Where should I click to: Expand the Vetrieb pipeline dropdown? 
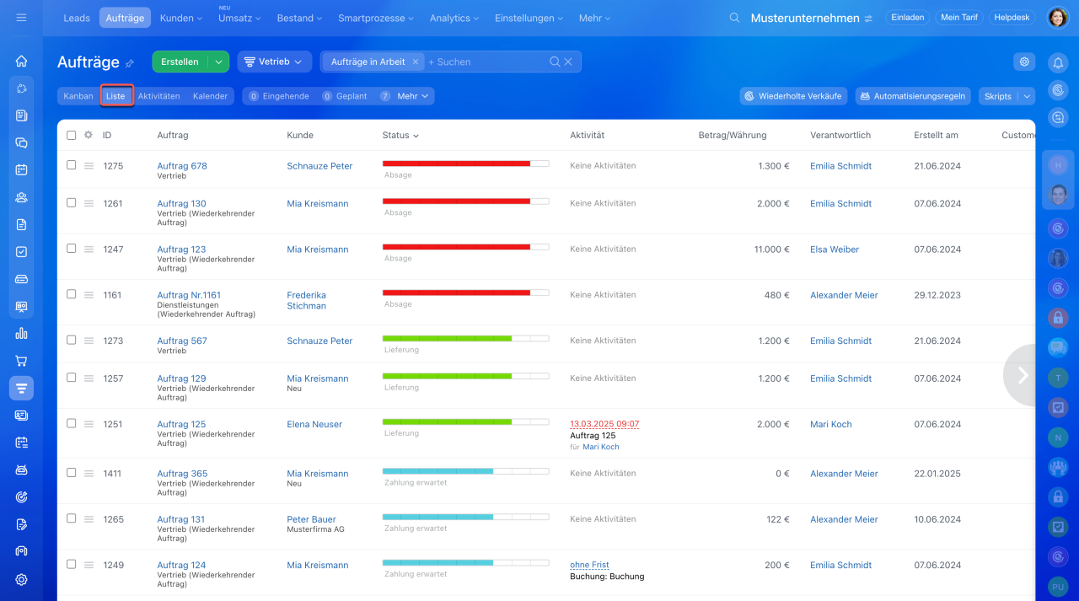coord(274,62)
